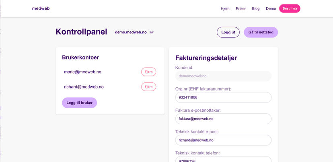This screenshot has width=333, height=162.
Task: Remove richard@medweb.no with Fjern
Action: [x=148, y=87]
